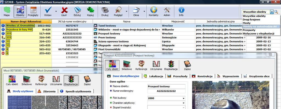Open the Rok budowy dropdown
Image resolution: width=281 pixels, height=109 pixels.
(x=184, y=98)
